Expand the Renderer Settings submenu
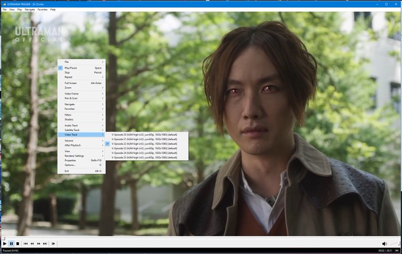 click(x=82, y=156)
